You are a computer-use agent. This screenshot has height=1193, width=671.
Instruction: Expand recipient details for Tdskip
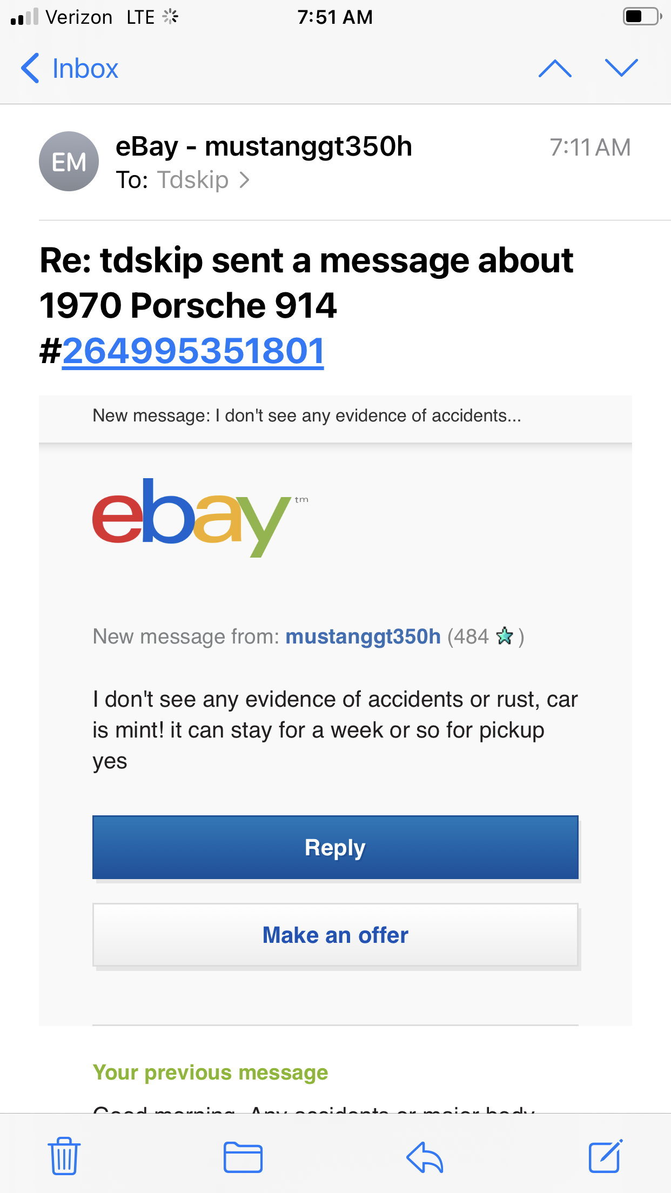pos(203,180)
